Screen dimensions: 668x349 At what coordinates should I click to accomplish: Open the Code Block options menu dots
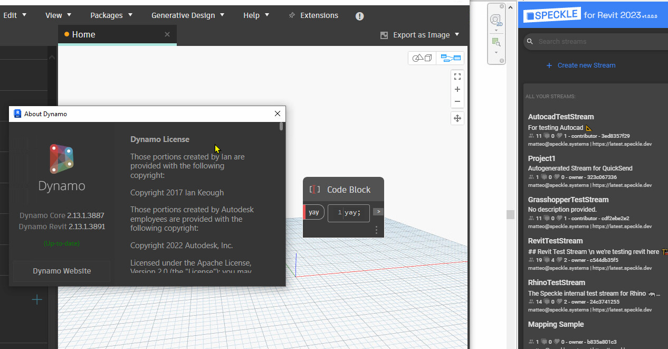(x=376, y=230)
